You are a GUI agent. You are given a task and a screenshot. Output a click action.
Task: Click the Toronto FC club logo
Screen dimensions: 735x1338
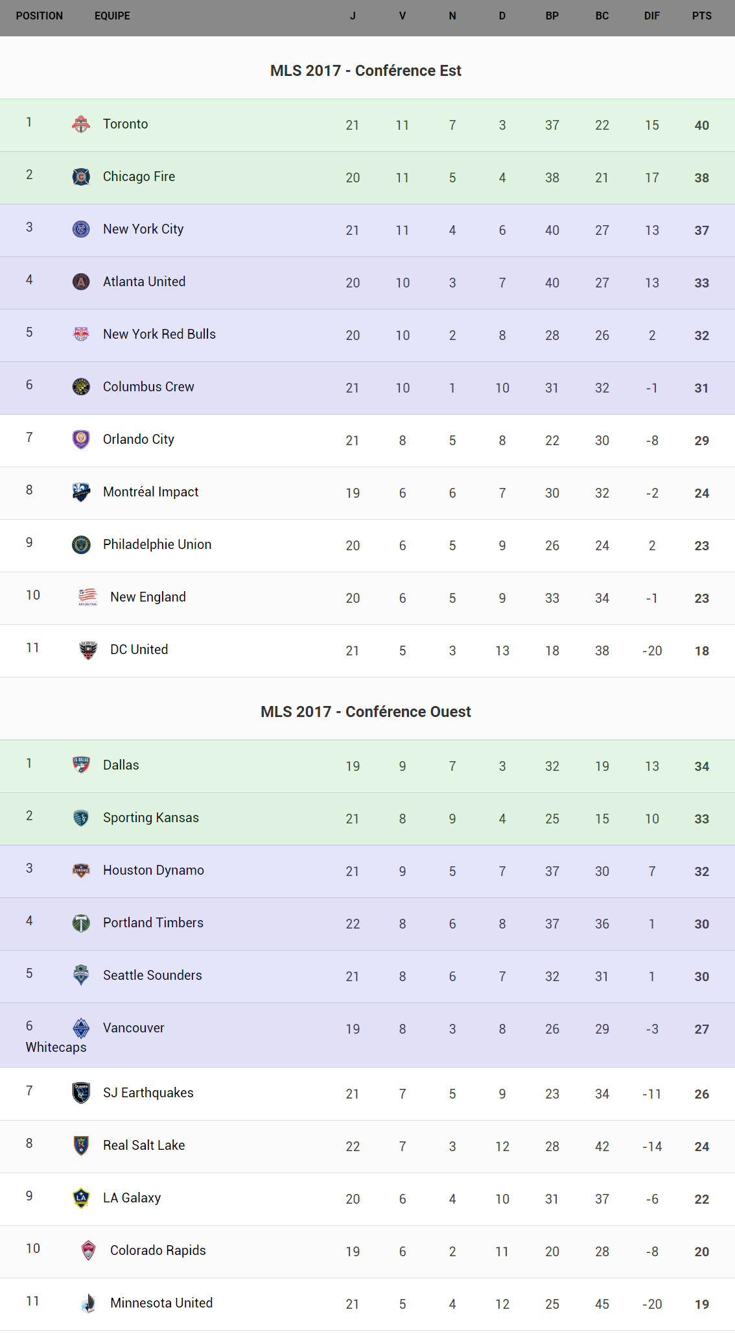tap(81, 124)
